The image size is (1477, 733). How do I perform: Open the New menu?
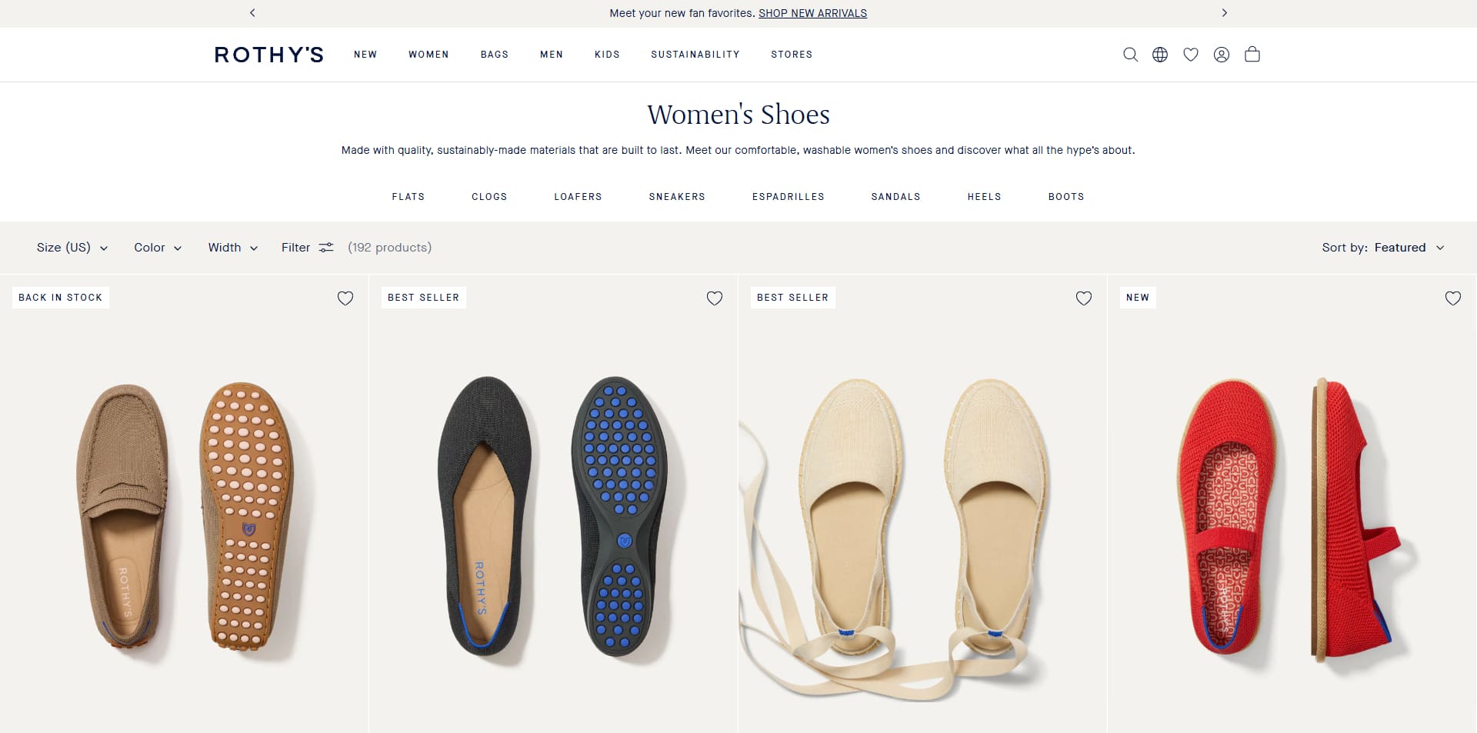pos(365,55)
